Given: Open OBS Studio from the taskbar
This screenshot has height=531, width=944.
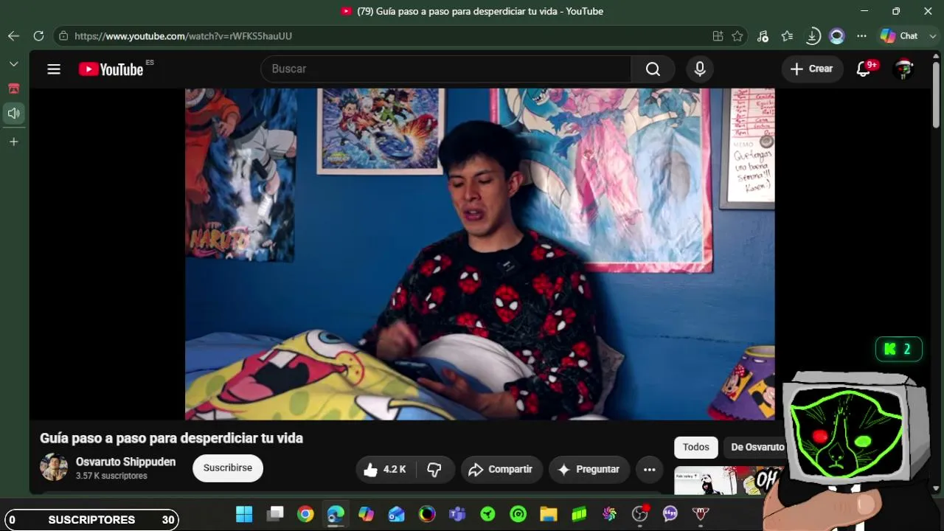Looking at the screenshot, I should (x=639, y=514).
